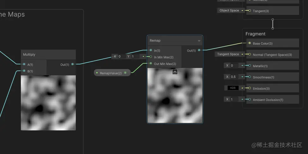Click the Vertex-Fragment connector lower handle
This screenshot has height=154, width=308.
click(273, 28)
